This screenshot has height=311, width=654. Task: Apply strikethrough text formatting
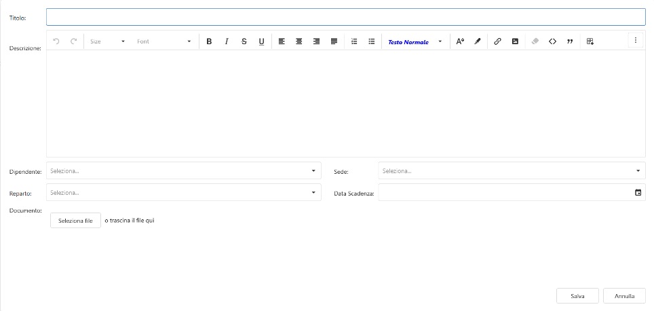tap(244, 41)
